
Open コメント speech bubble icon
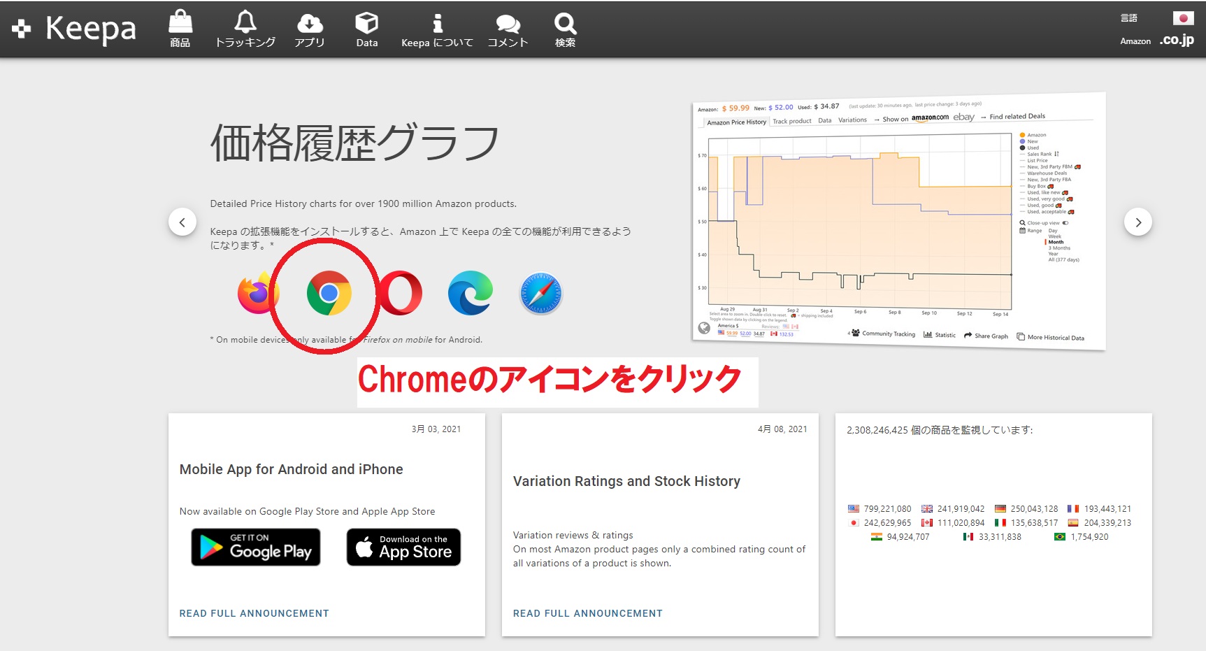[508, 29]
